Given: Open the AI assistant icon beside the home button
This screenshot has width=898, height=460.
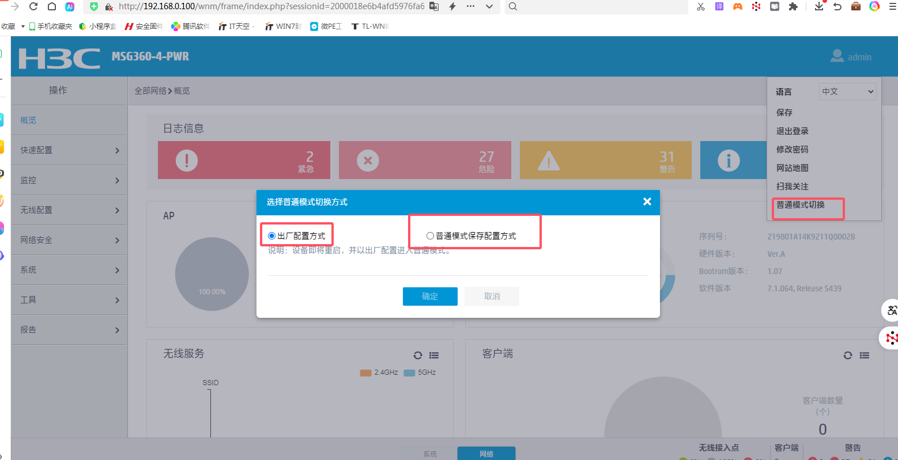Looking at the screenshot, I should pyautogui.click(x=70, y=7).
